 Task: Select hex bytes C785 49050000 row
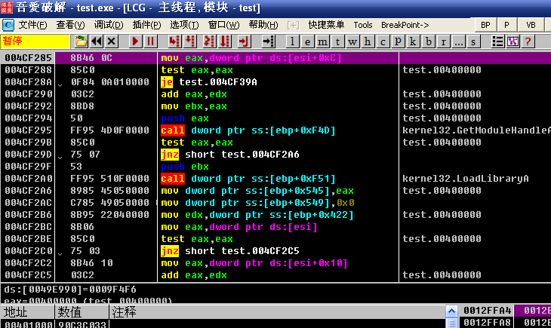click(109, 203)
